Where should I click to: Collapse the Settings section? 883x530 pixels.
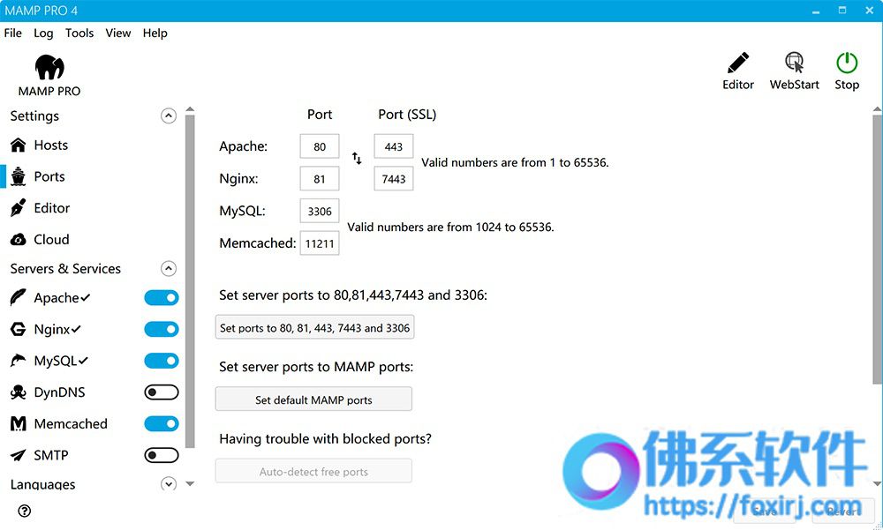pyautogui.click(x=169, y=116)
